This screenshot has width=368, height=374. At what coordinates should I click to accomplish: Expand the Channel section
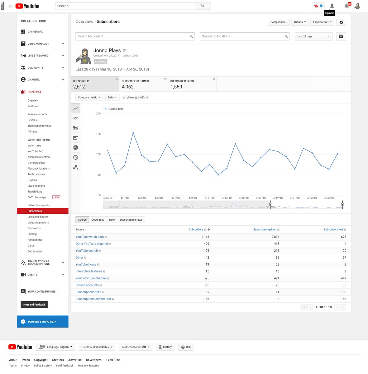point(63,79)
